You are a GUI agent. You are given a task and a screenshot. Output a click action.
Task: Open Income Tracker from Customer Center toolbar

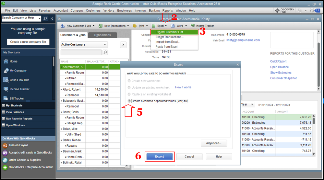[202, 26]
